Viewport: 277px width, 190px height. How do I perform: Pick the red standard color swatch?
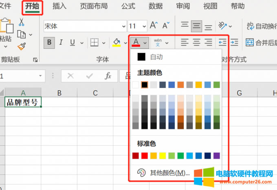coord(144,155)
